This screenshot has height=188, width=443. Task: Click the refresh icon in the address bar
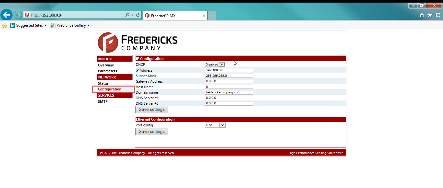[x=138, y=15]
